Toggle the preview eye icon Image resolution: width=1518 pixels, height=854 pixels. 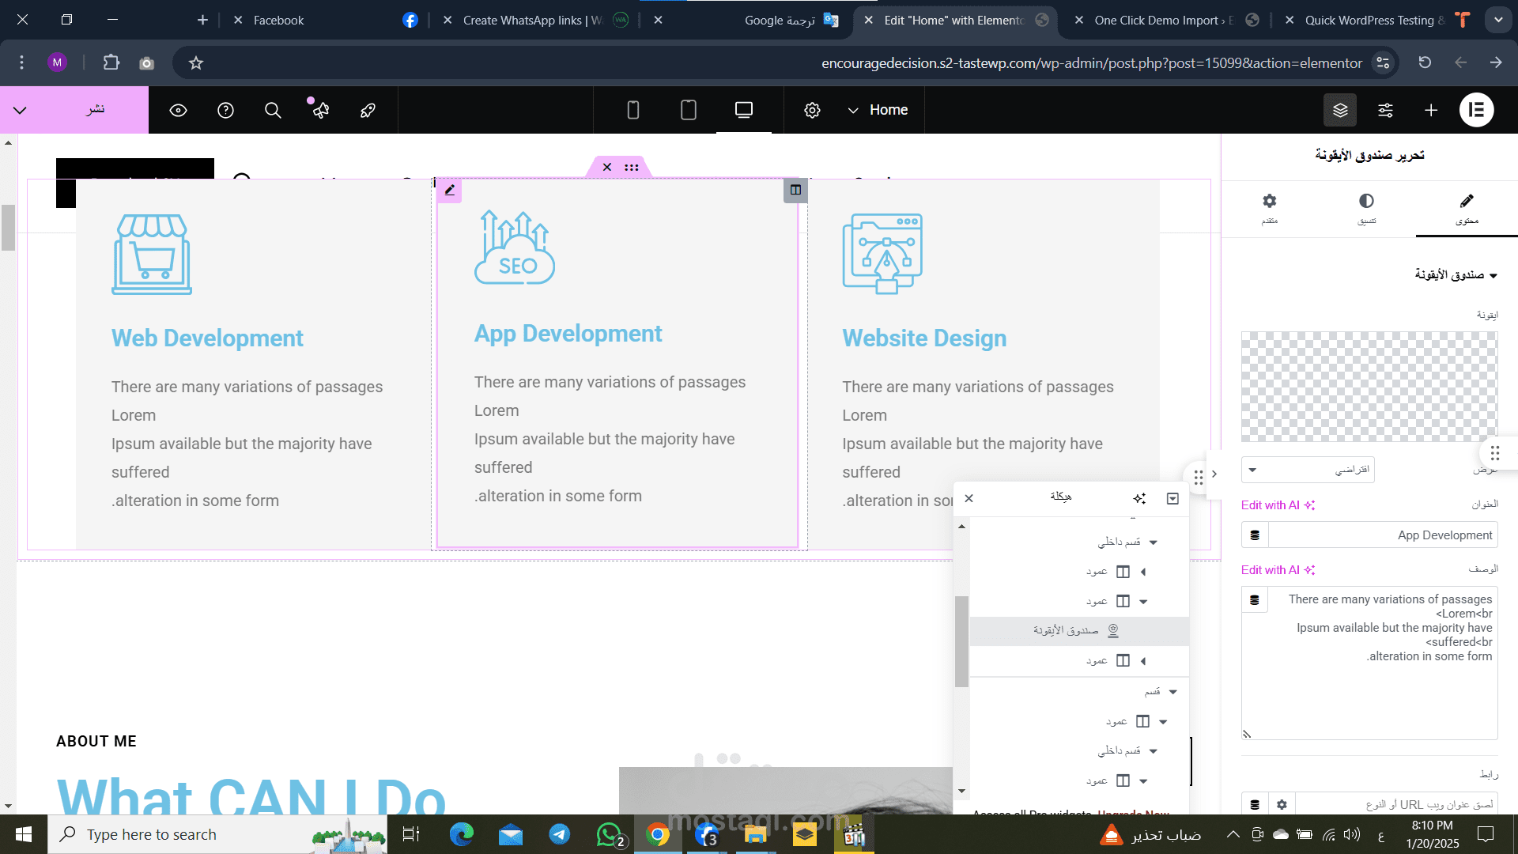(x=178, y=110)
